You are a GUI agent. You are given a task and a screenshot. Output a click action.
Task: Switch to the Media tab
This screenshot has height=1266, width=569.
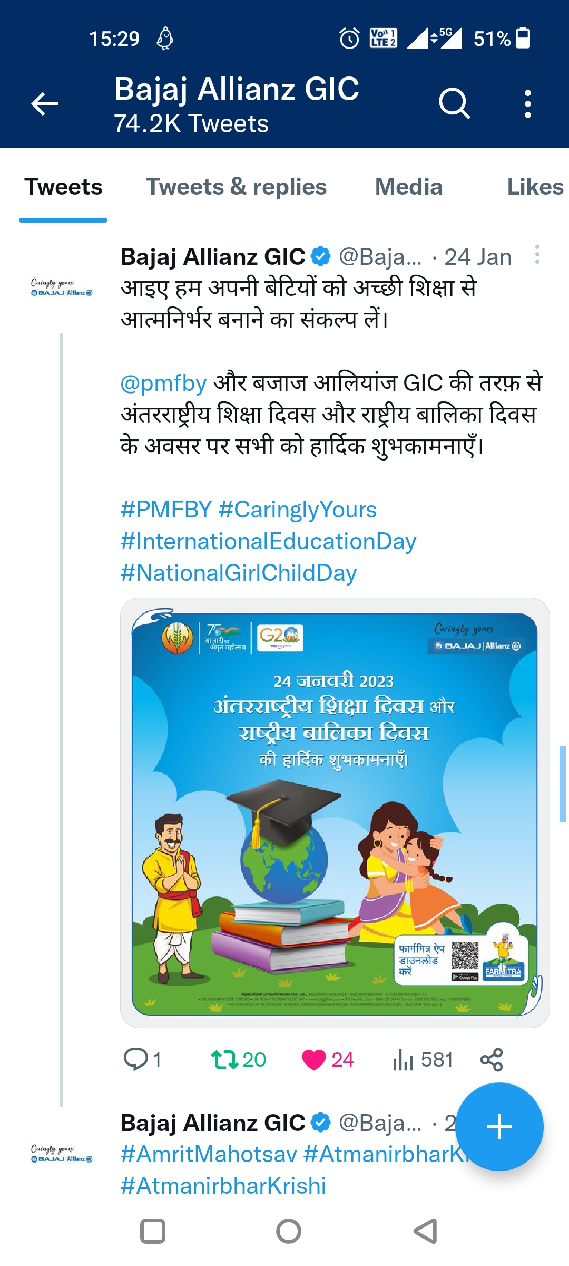point(409,187)
